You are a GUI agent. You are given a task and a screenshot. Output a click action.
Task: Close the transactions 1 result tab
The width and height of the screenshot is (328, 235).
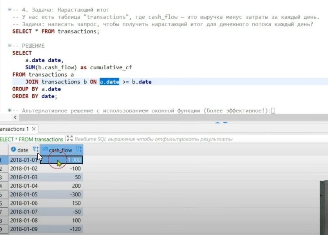pos(33,129)
